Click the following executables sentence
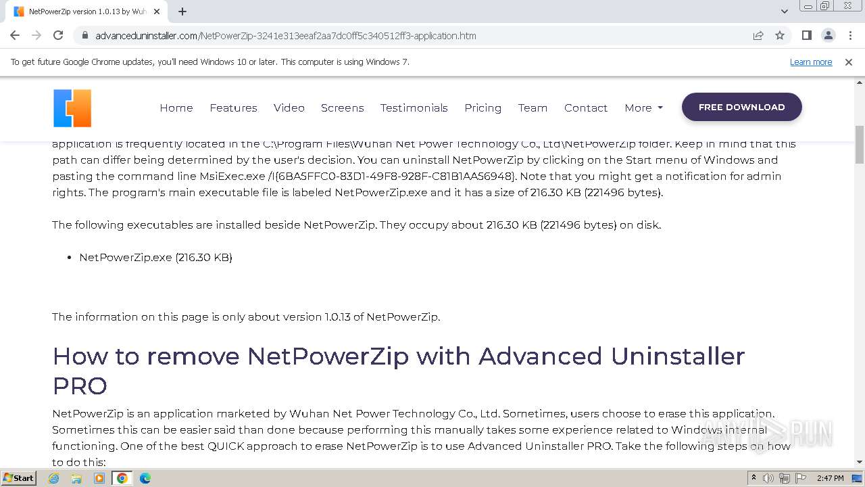The width and height of the screenshot is (865, 487). (356, 225)
